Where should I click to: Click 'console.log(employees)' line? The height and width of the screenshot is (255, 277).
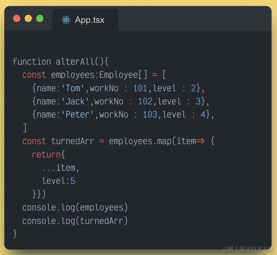pos(75,207)
